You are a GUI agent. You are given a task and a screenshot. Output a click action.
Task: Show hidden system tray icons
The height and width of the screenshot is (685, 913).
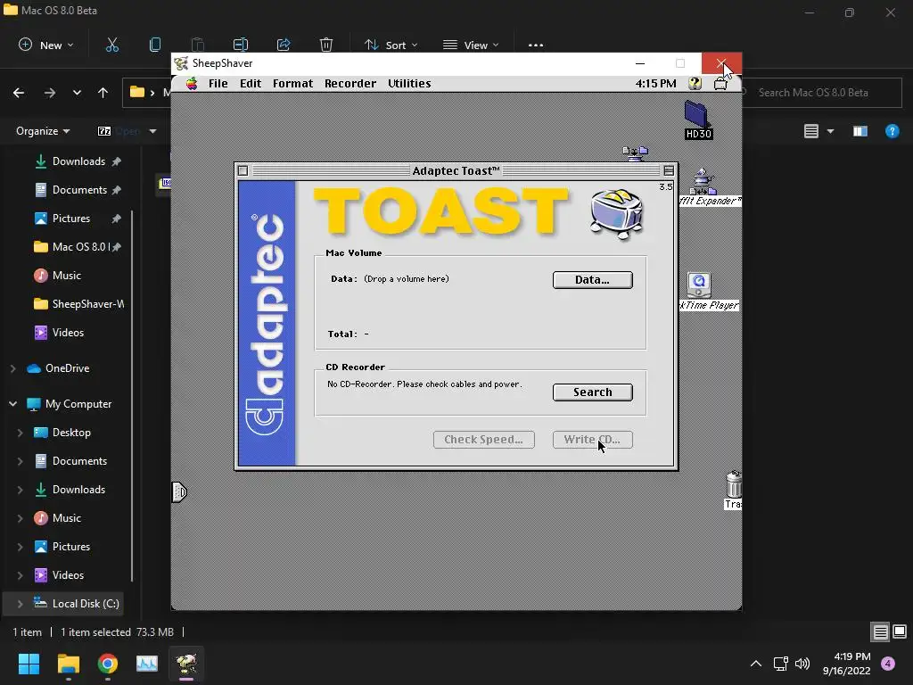pos(755,664)
